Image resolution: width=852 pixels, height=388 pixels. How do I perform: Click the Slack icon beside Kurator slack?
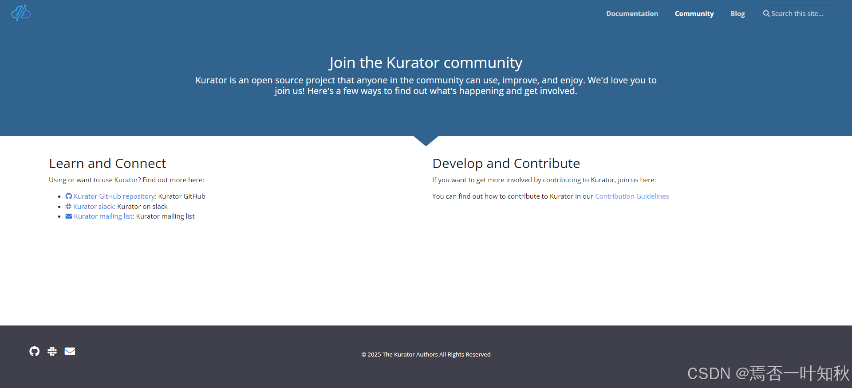coord(68,207)
